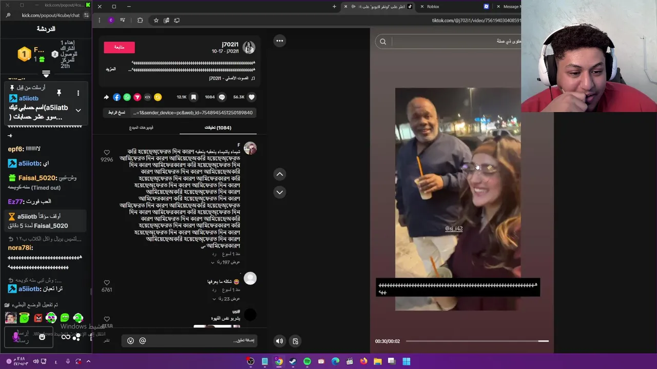Expand the pinned Kick message chevron
Viewport: 657px width, 369px height.
[78, 110]
